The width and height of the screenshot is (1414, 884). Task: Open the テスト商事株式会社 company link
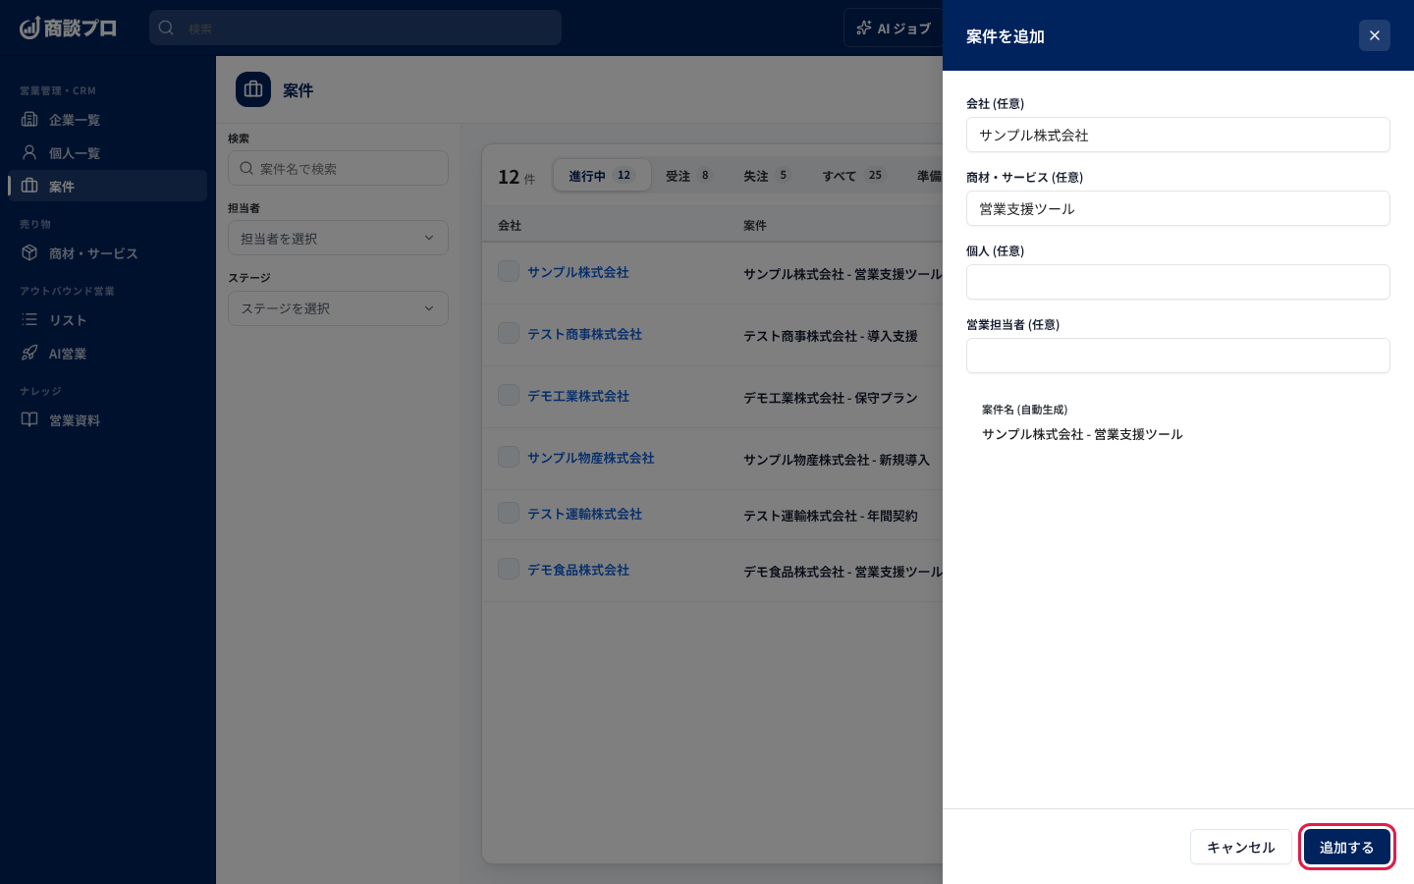[585, 334]
